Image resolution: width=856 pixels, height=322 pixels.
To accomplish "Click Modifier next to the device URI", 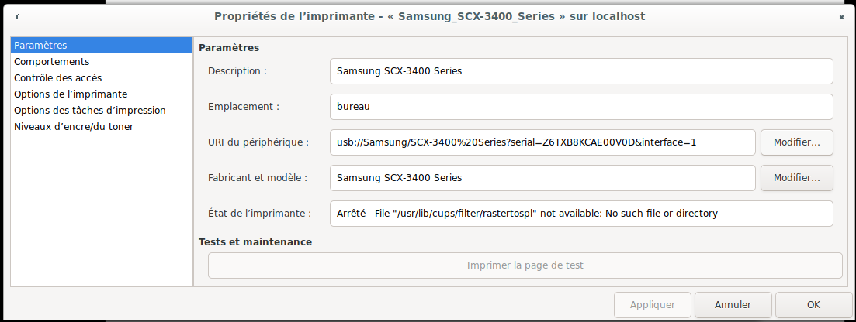I will (x=797, y=142).
